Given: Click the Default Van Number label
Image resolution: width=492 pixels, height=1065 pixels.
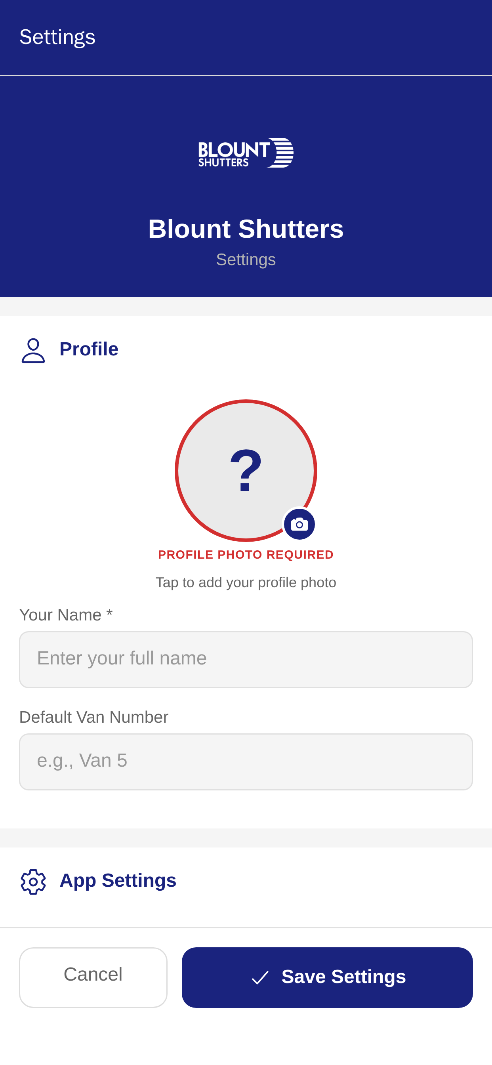Looking at the screenshot, I should [x=94, y=717].
